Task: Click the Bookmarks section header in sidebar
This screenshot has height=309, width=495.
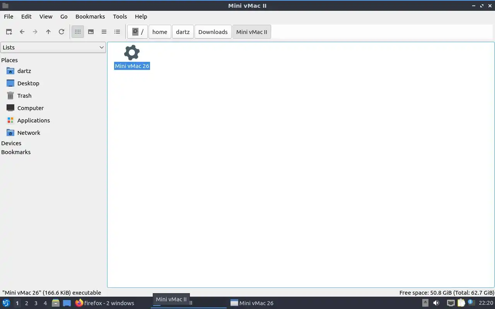Action: click(16, 152)
